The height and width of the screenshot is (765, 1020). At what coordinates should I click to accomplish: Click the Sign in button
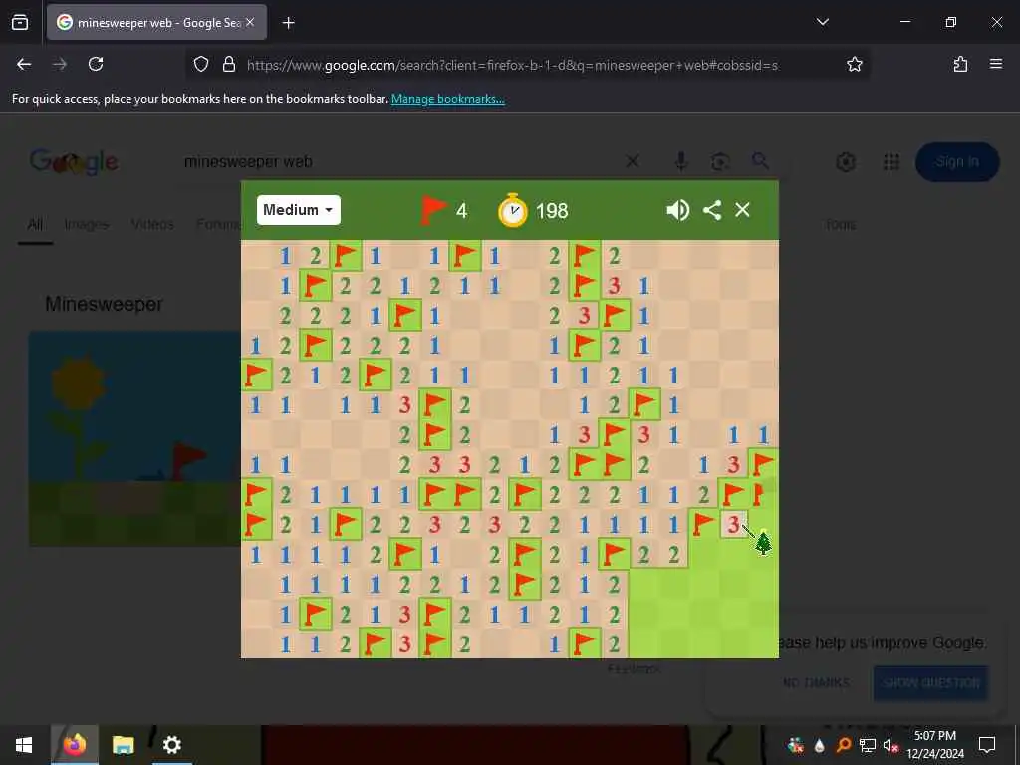(957, 162)
